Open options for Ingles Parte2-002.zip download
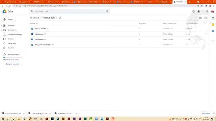Image resolution: width=216 pixels, height=121 pixels. tap(76, 114)
